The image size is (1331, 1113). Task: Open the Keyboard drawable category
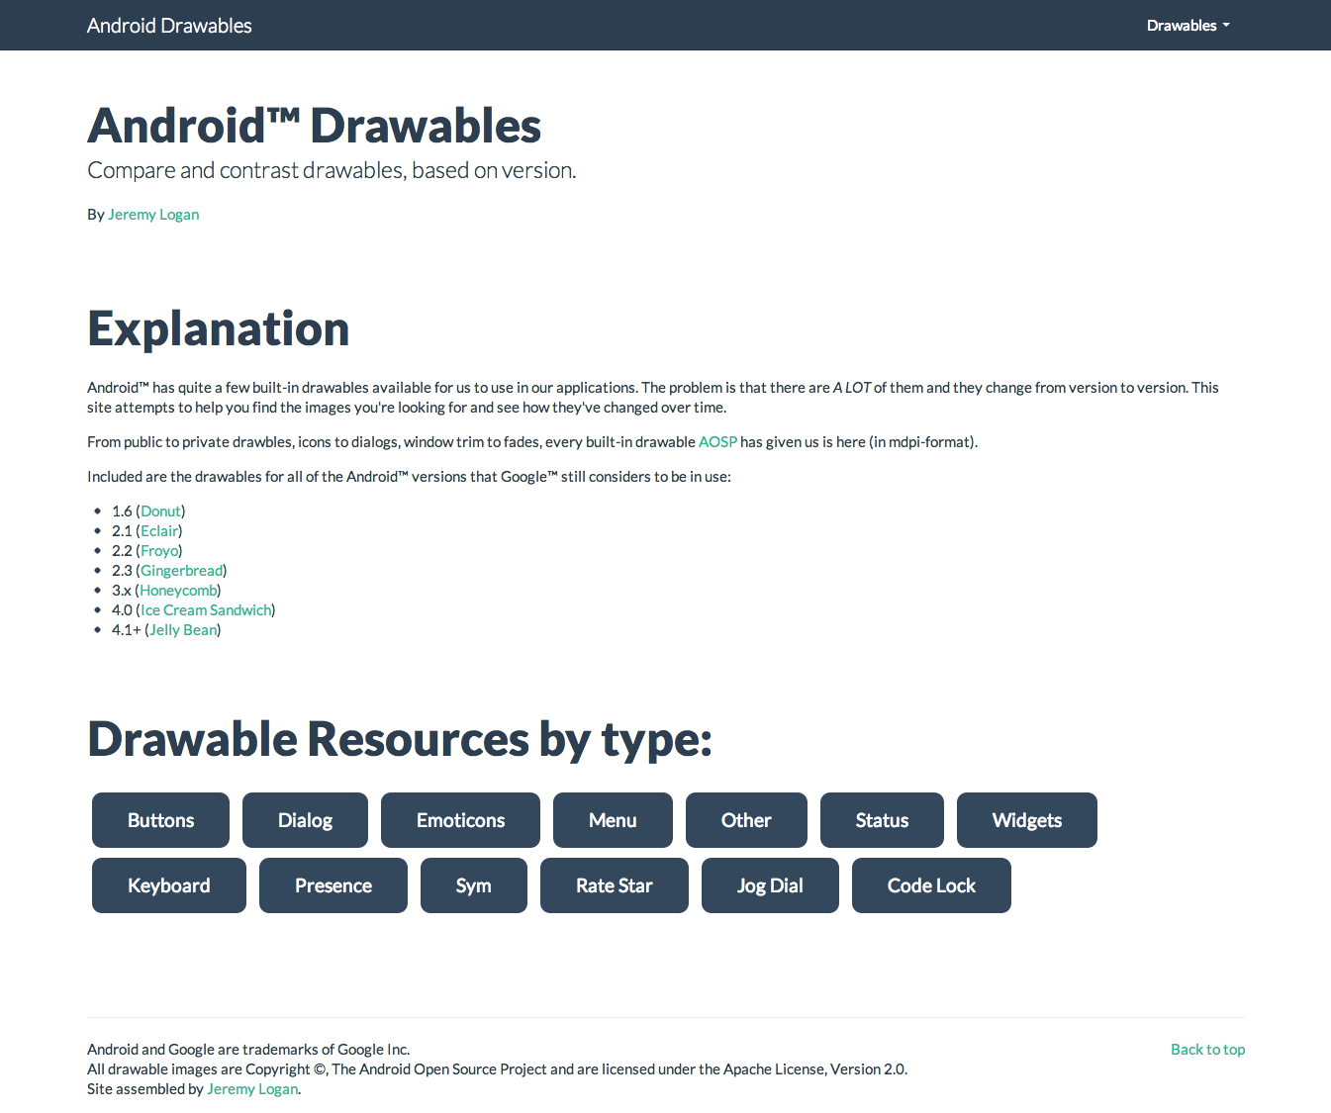point(168,885)
